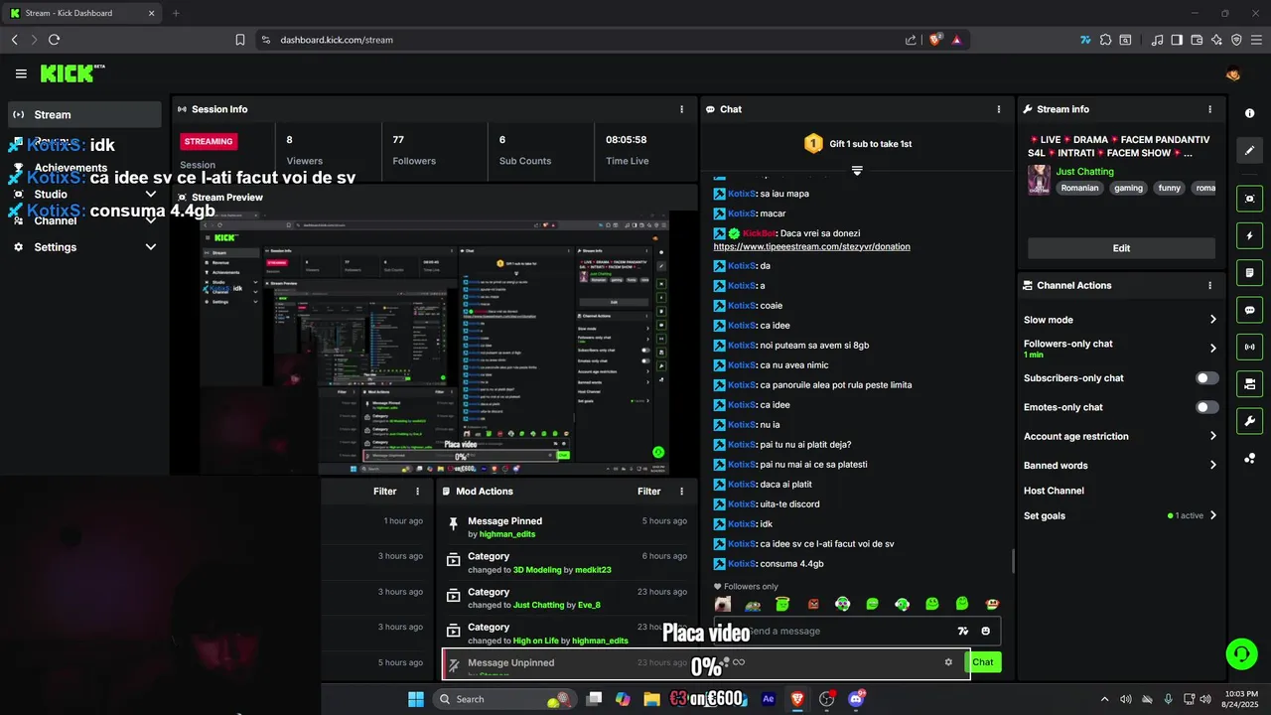Open the 7TV emote menu in chat input
This screenshot has height=715, width=1271.
click(962, 631)
